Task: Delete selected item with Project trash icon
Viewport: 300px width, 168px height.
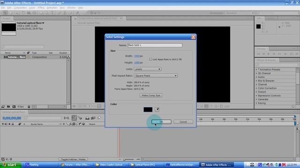Action: 29,107
